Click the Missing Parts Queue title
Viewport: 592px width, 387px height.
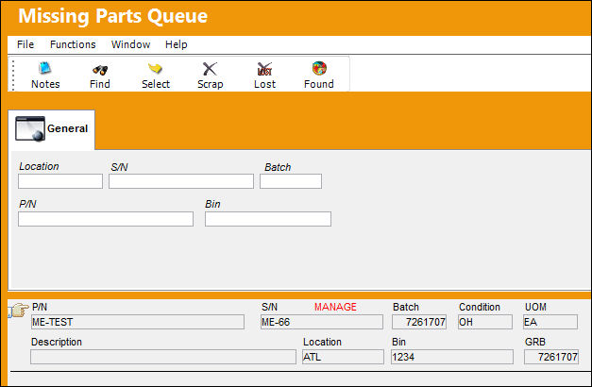(x=113, y=16)
